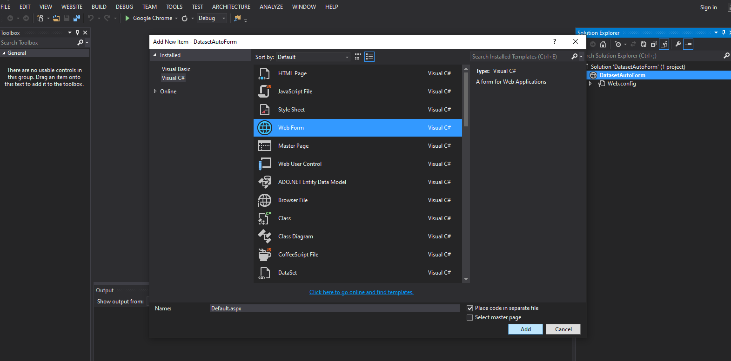Click the Class Diagram template icon

coord(264,236)
